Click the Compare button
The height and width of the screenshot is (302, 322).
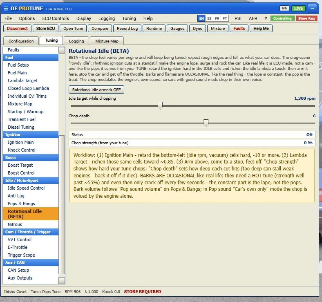tap(100, 29)
